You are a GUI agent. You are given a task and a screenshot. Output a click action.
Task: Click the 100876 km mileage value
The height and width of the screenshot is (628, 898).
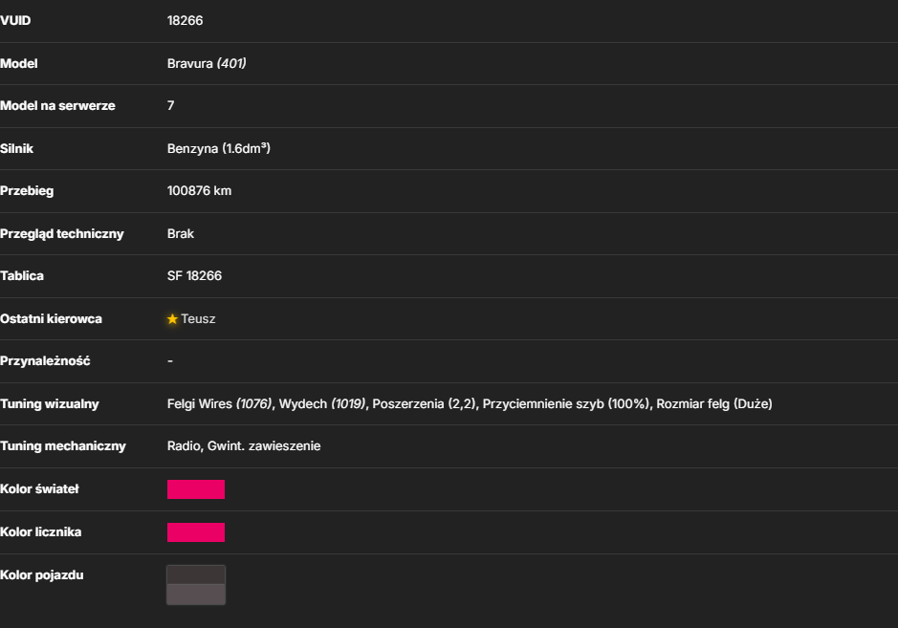point(199,190)
